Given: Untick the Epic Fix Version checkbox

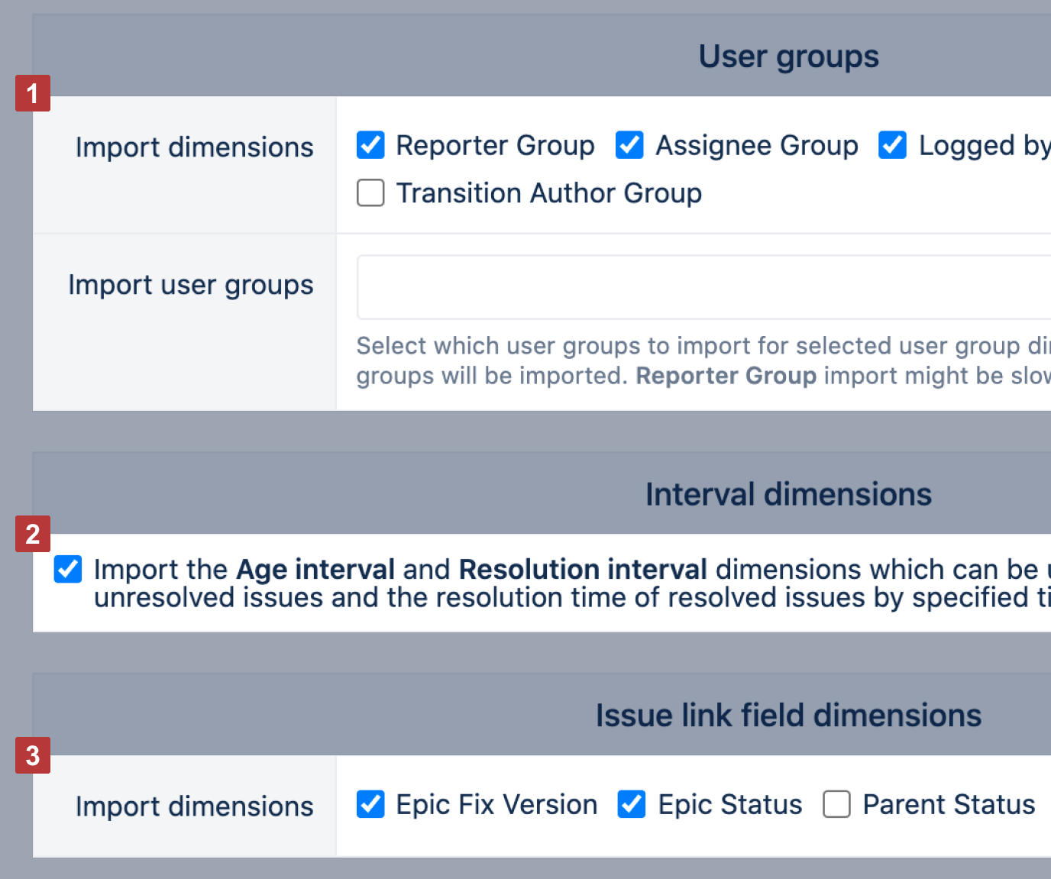Looking at the screenshot, I should (x=370, y=804).
